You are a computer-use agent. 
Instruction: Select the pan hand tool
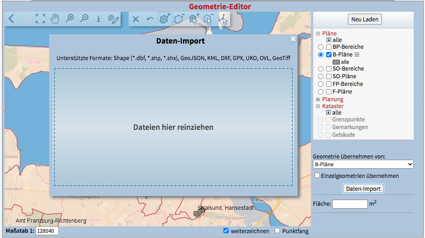coord(55,19)
